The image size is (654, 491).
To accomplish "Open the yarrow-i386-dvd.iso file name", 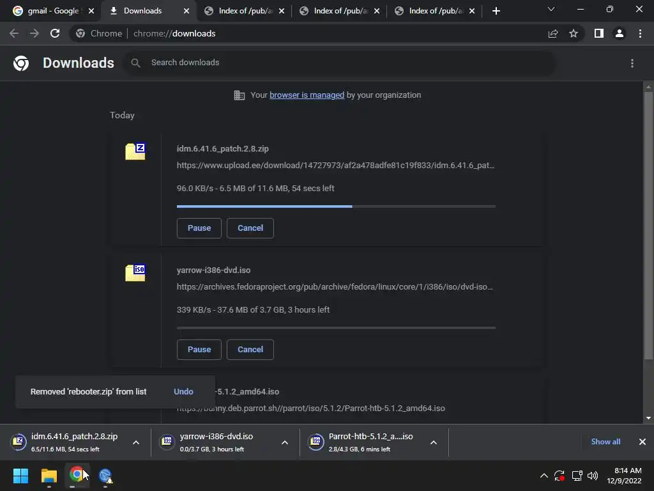I will (x=213, y=270).
